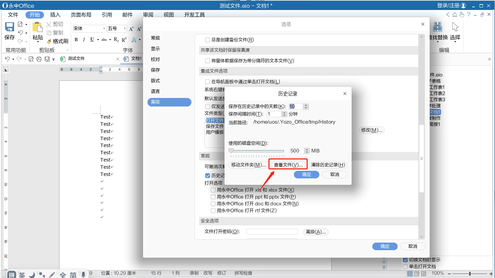Apply strikethrough with the abc icon

click(104, 40)
